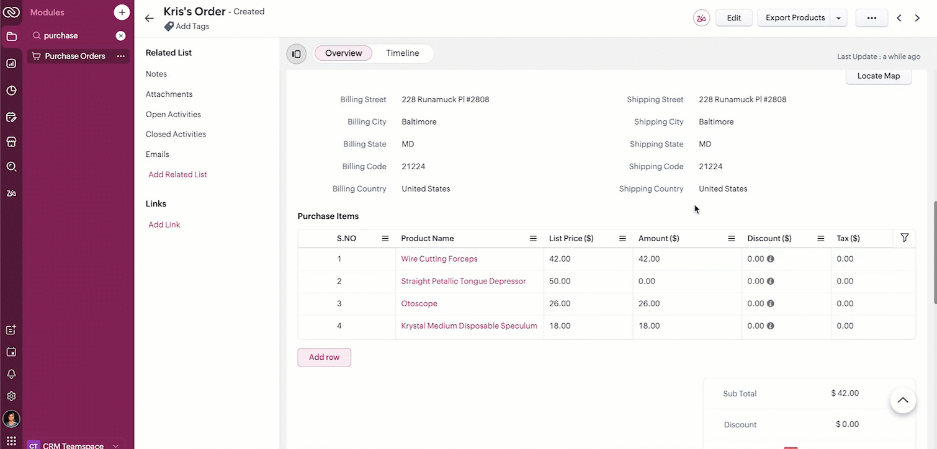Go to next record arrow
The image size is (937, 449).
917,18
